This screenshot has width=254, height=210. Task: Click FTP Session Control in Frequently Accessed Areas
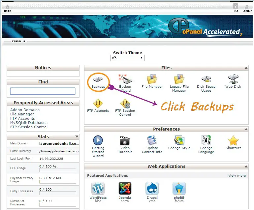click(29, 127)
